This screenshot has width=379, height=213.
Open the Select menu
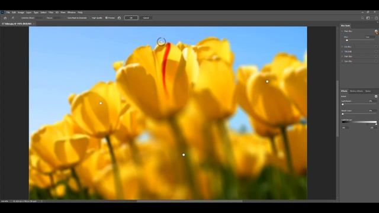[43, 12]
